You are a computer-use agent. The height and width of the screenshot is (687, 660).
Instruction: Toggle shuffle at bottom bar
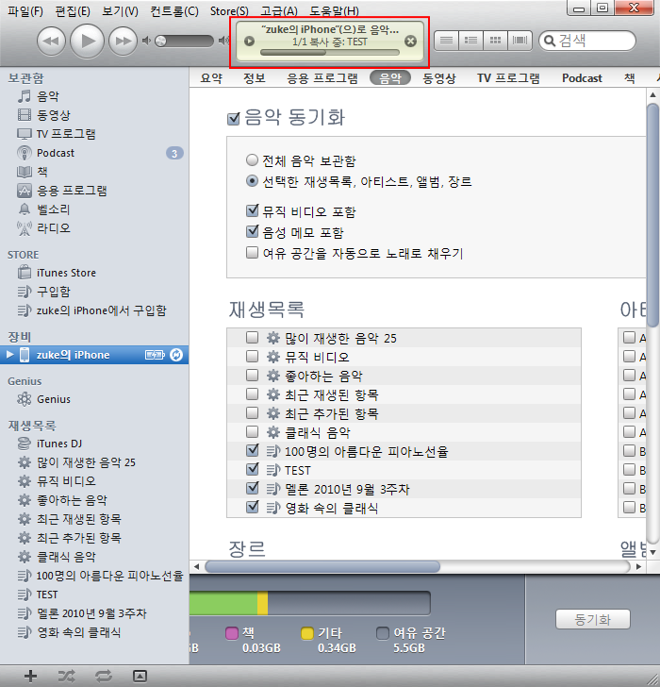(x=67, y=676)
